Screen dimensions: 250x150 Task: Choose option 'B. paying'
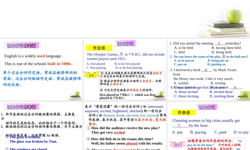[x=198, y=132]
